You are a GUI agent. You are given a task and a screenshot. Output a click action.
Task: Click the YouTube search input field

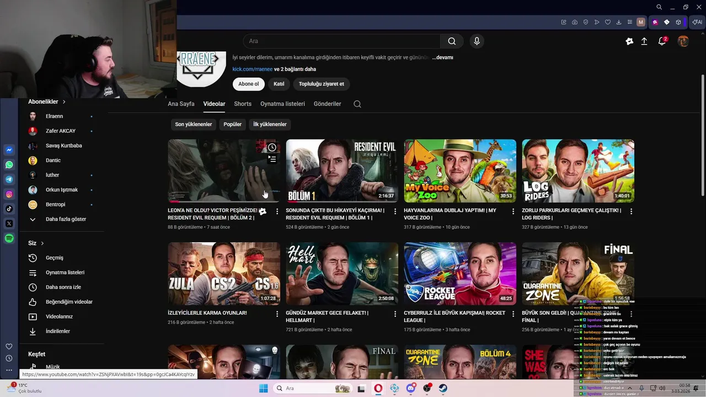[341, 41]
